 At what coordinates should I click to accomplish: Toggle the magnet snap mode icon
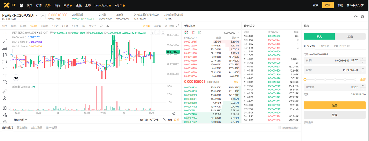[5, 108]
